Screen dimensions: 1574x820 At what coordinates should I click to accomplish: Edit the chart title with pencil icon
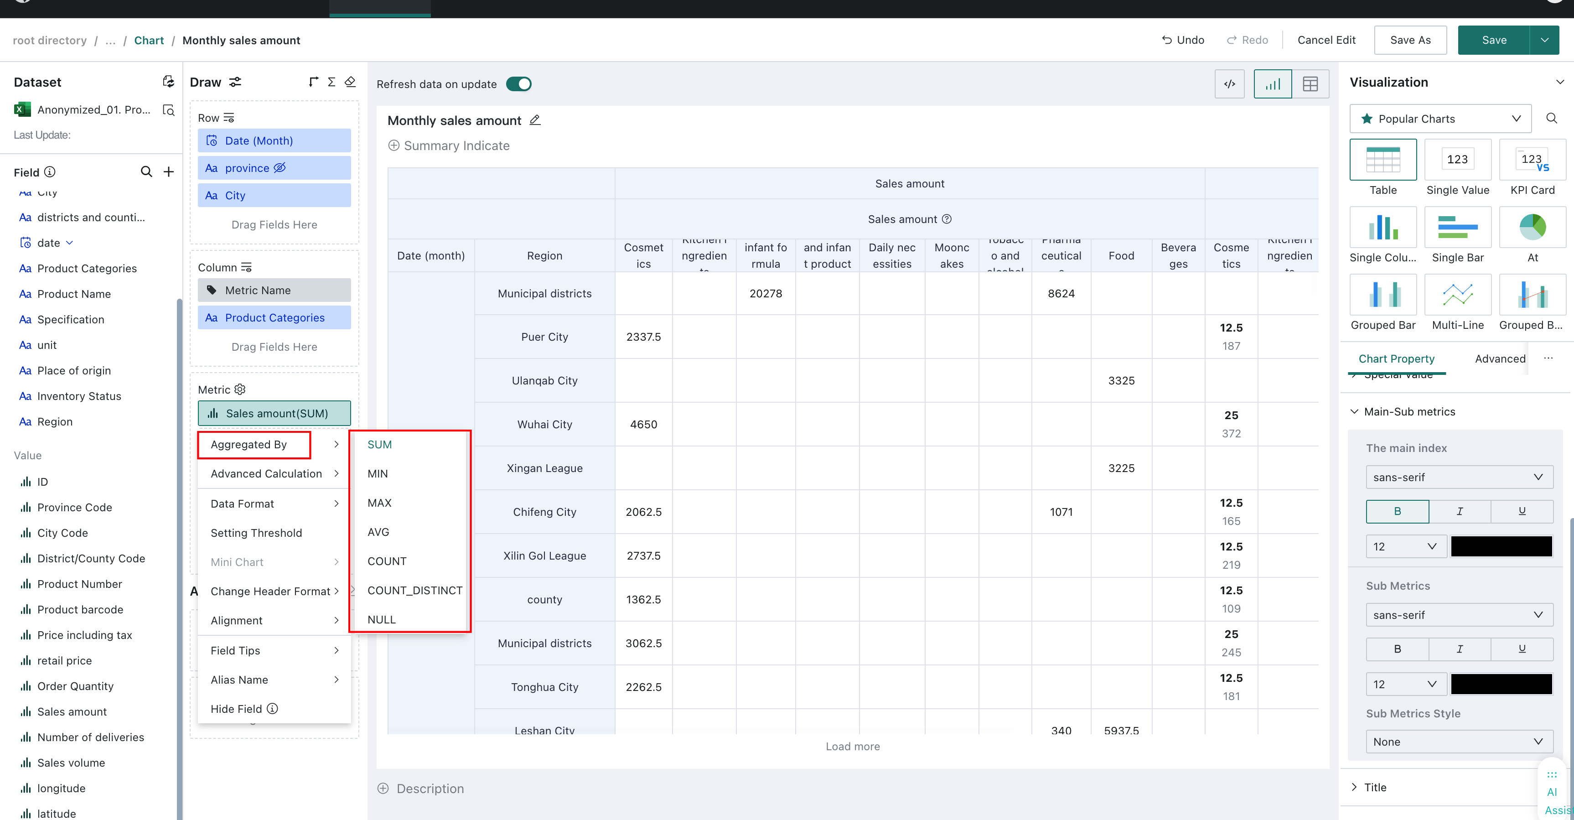point(535,120)
